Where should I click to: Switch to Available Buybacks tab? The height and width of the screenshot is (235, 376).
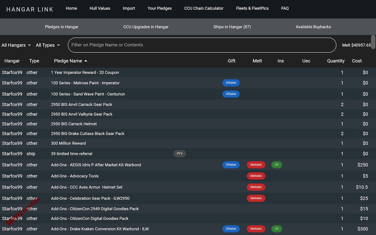coord(313,27)
